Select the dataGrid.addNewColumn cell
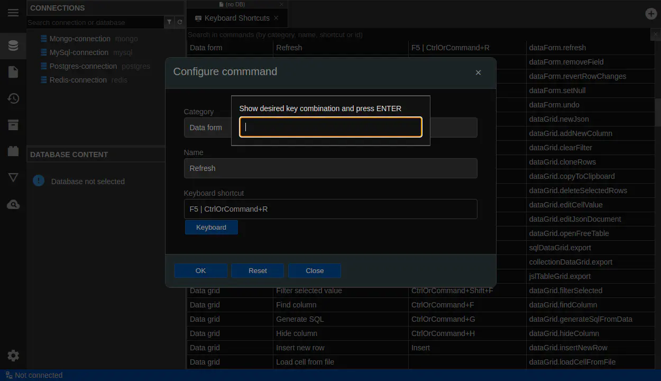The height and width of the screenshot is (381, 661). click(x=590, y=133)
